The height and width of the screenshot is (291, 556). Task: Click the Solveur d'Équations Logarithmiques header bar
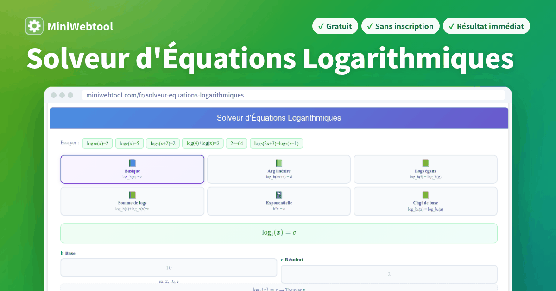tap(279, 118)
